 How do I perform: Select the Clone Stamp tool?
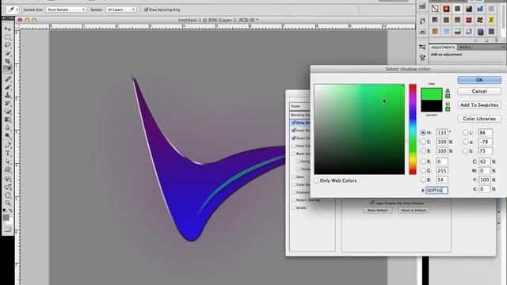[x=8, y=95]
